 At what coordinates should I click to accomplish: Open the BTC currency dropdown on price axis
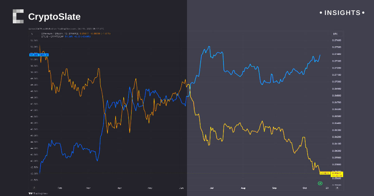pyautogui.click(x=337, y=34)
